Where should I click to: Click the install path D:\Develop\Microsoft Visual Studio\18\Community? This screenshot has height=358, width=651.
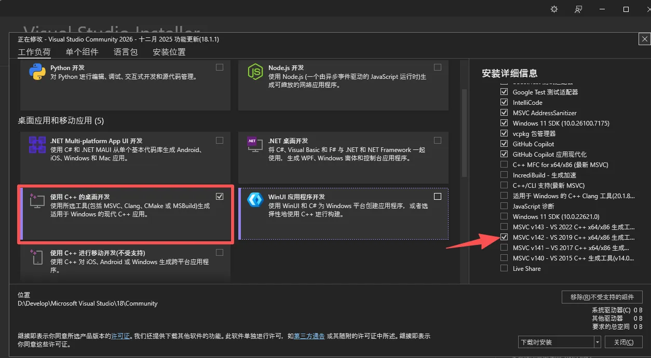coord(88,303)
